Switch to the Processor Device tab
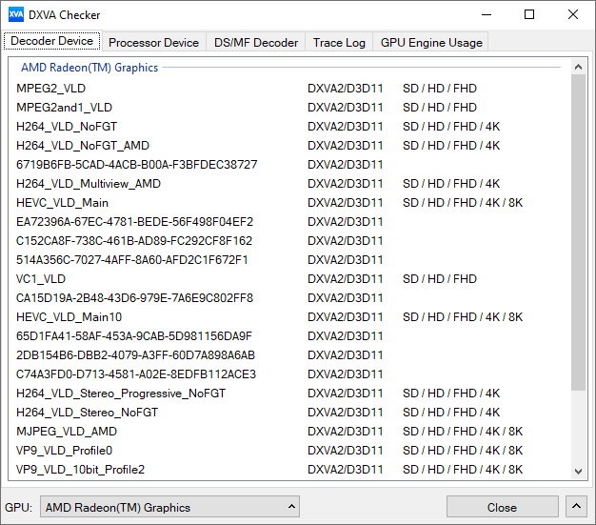 click(153, 42)
